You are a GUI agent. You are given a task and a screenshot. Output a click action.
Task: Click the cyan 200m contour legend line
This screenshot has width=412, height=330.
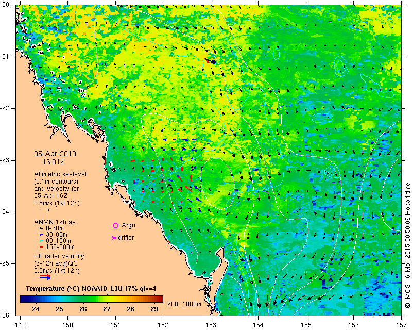click(176, 309)
